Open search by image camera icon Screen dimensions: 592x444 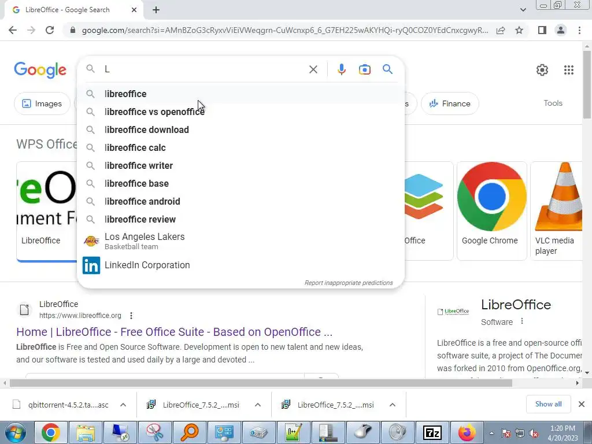pyautogui.click(x=364, y=69)
